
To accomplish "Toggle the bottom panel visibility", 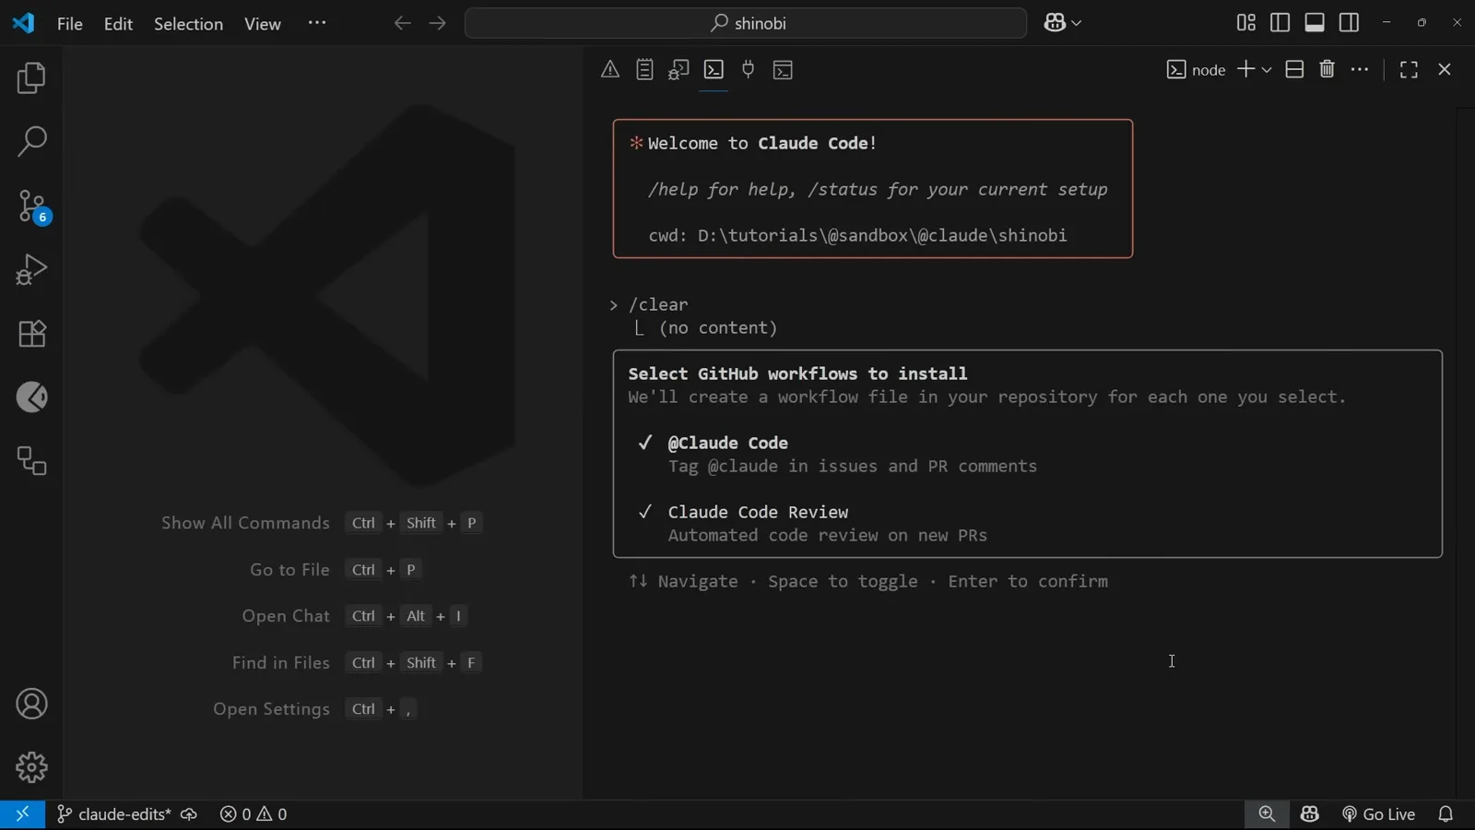I will click(1316, 23).
